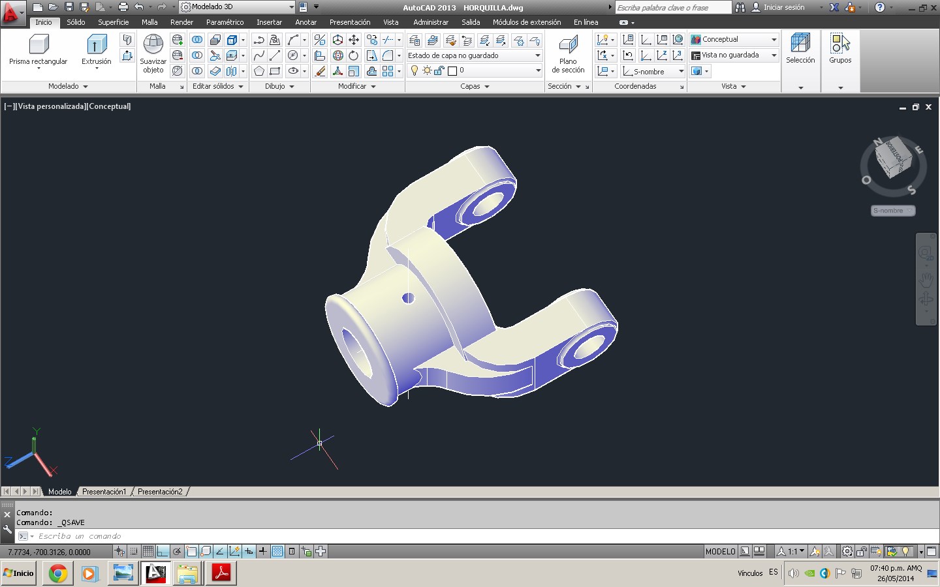Image resolution: width=940 pixels, height=587 pixels.
Task: Switch to the Presentación1 layout tab
Action: click(x=104, y=492)
